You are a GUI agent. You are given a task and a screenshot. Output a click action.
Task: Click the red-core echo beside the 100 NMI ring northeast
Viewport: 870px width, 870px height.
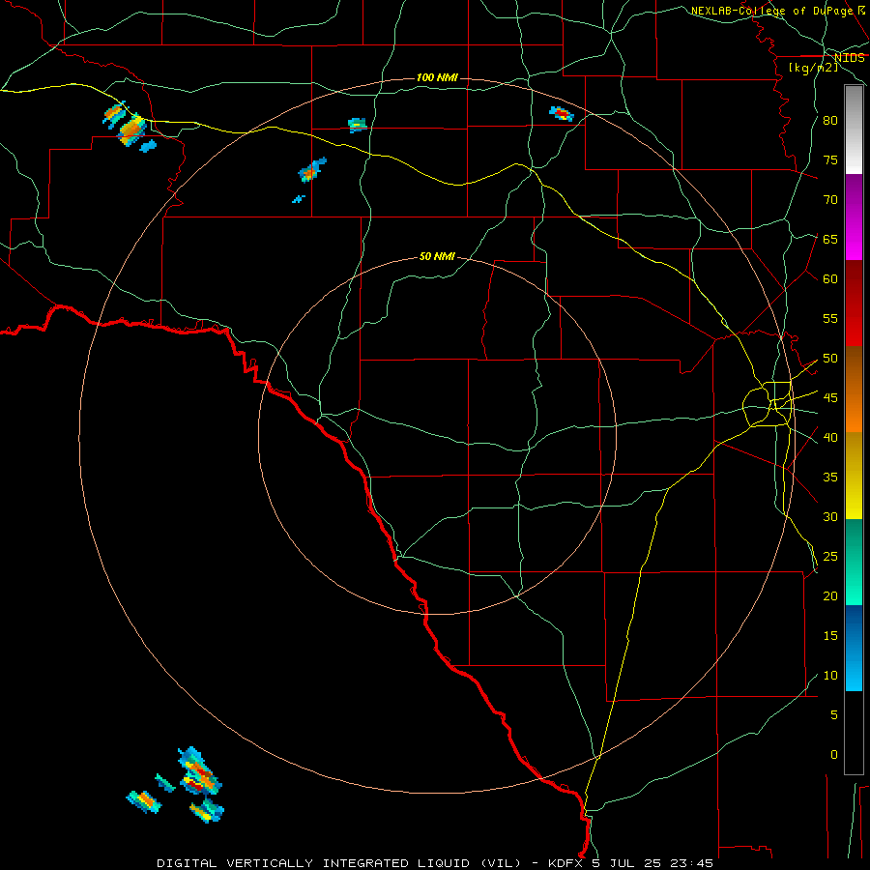tap(562, 114)
